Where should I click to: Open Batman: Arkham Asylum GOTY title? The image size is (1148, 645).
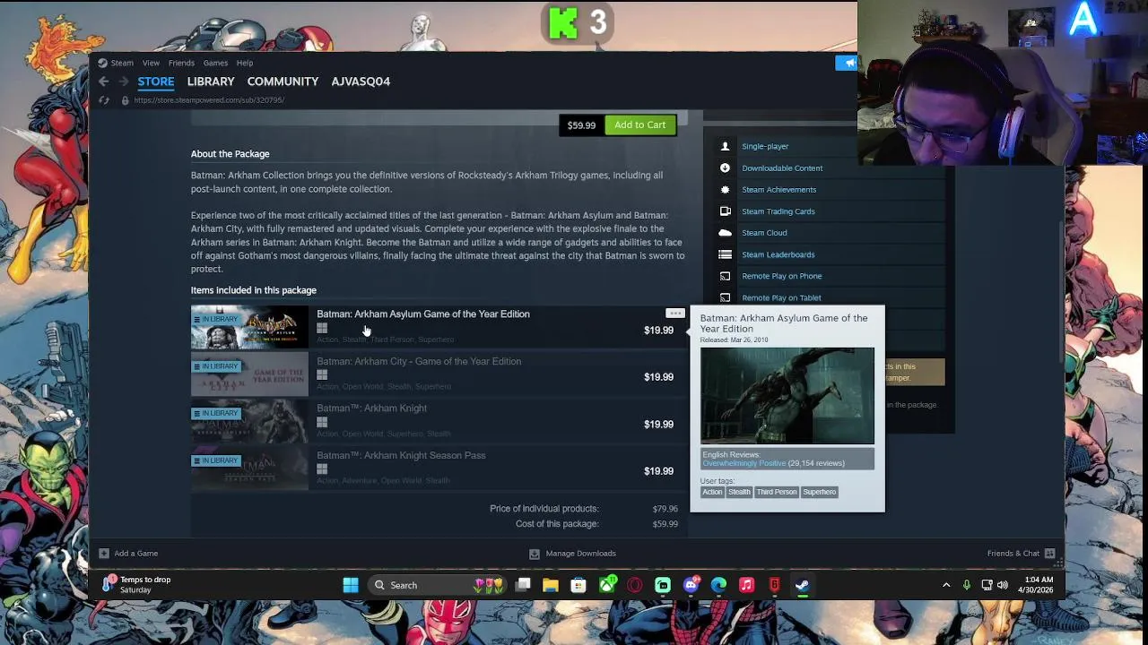[x=423, y=314]
